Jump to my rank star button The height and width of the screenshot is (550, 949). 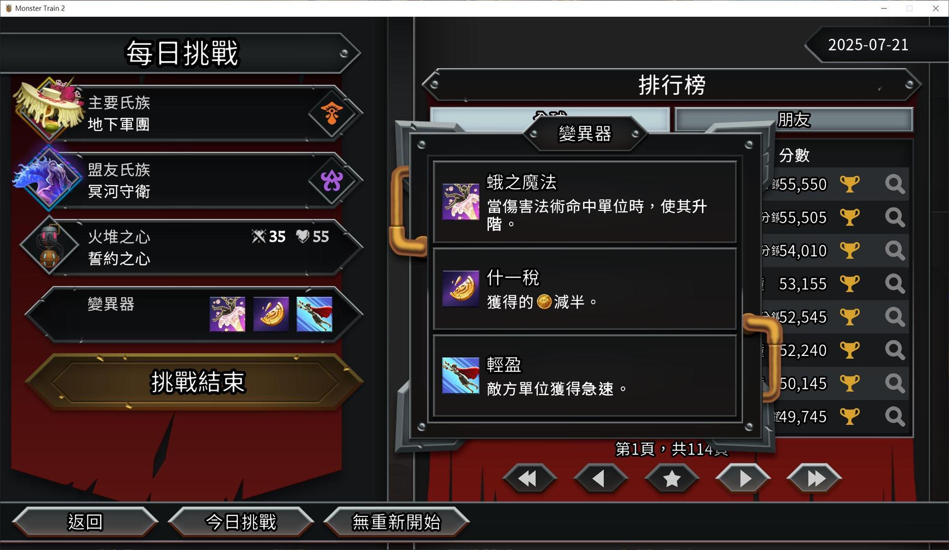672,478
